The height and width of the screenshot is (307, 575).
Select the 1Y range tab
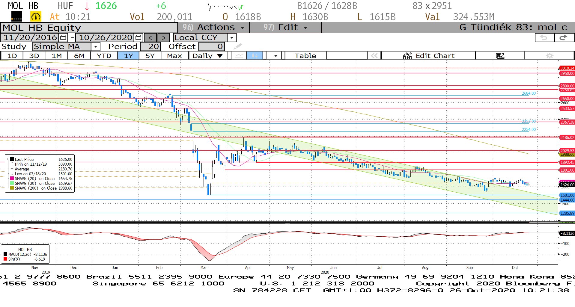point(128,56)
